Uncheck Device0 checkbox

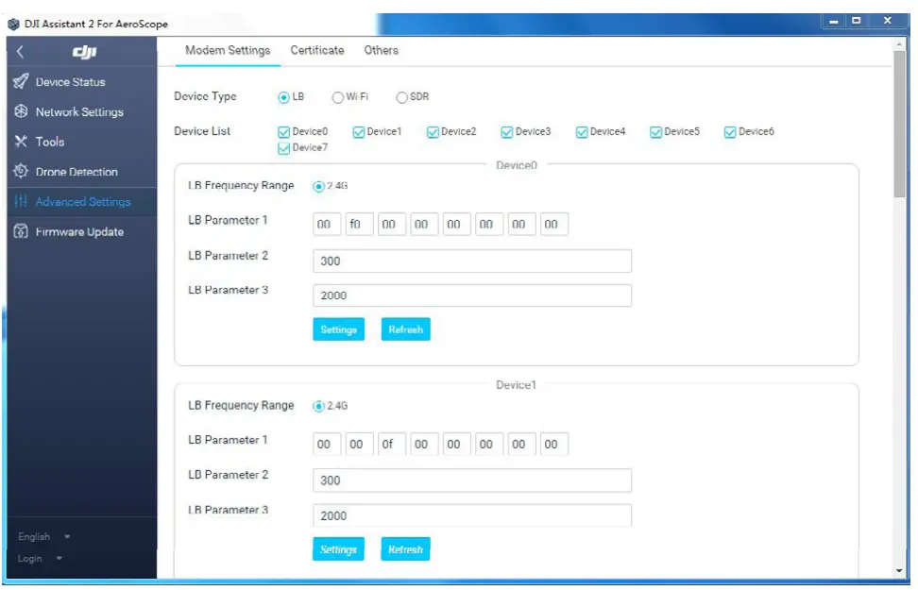point(284,132)
